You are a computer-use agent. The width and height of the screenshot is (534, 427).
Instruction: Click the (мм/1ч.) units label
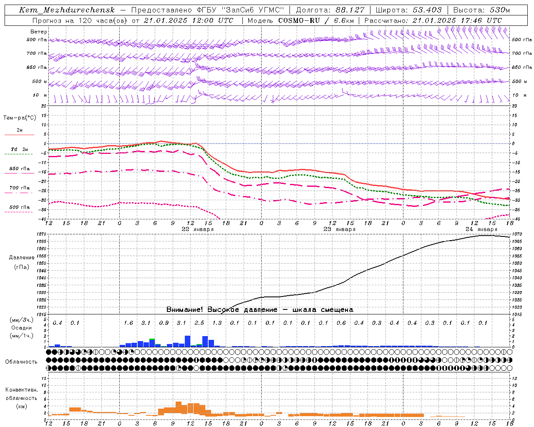[x=21, y=336]
